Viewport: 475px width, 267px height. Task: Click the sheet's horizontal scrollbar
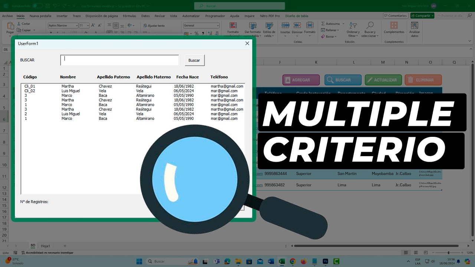376,245
